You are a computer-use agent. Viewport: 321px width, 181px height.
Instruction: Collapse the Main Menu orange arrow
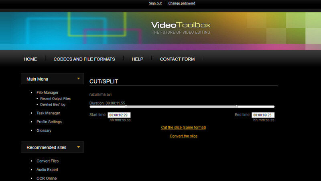click(x=79, y=79)
